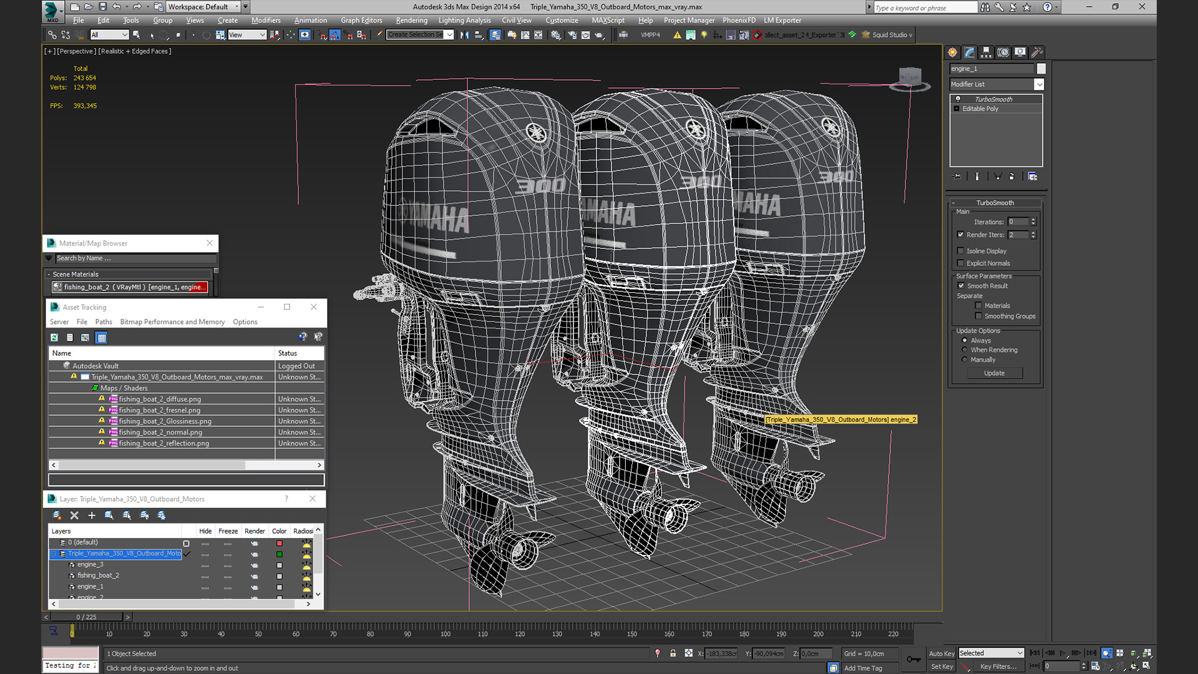Viewport: 1198px width, 674px height.
Task: Open the Create Selection Set dropdown
Action: (x=449, y=35)
